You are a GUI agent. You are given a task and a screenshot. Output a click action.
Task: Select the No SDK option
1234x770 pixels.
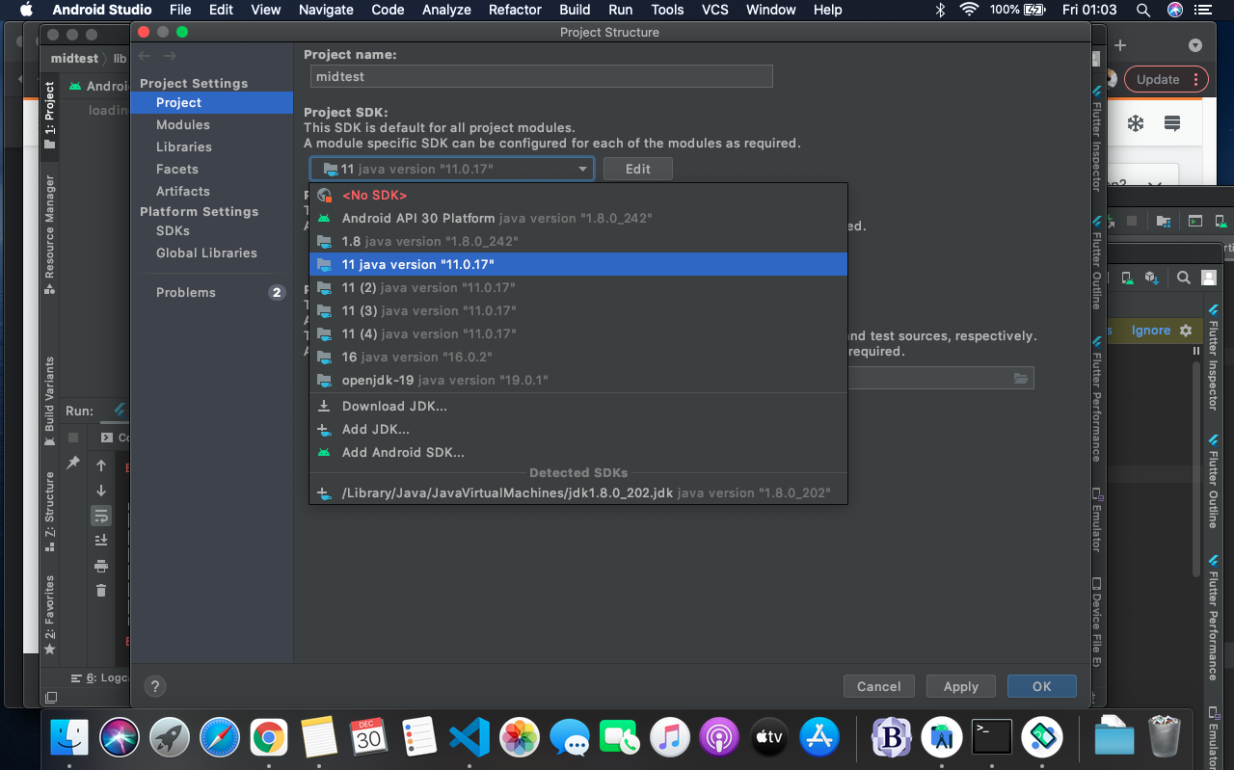577,195
